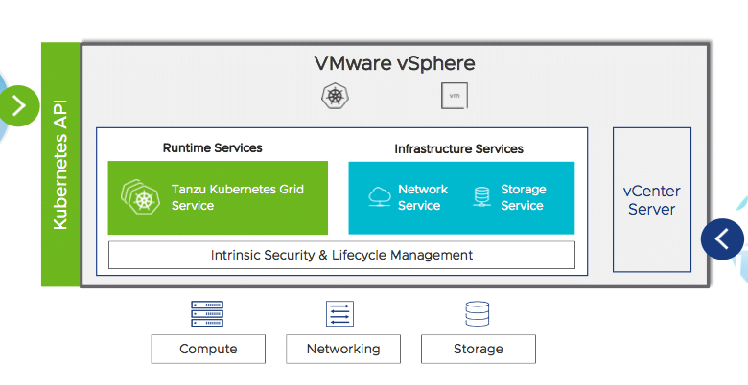The width and height of the screenshot is (748, 385).
Task: Click the green right-arrow carousel button
Action: coord(19,105)
